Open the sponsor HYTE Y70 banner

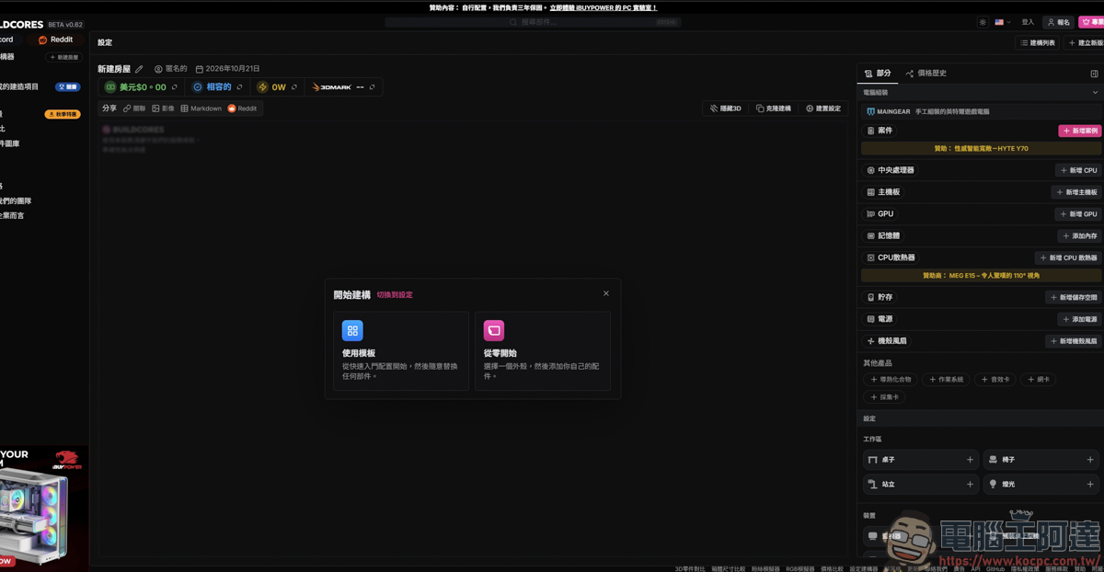tap(982, 148)
